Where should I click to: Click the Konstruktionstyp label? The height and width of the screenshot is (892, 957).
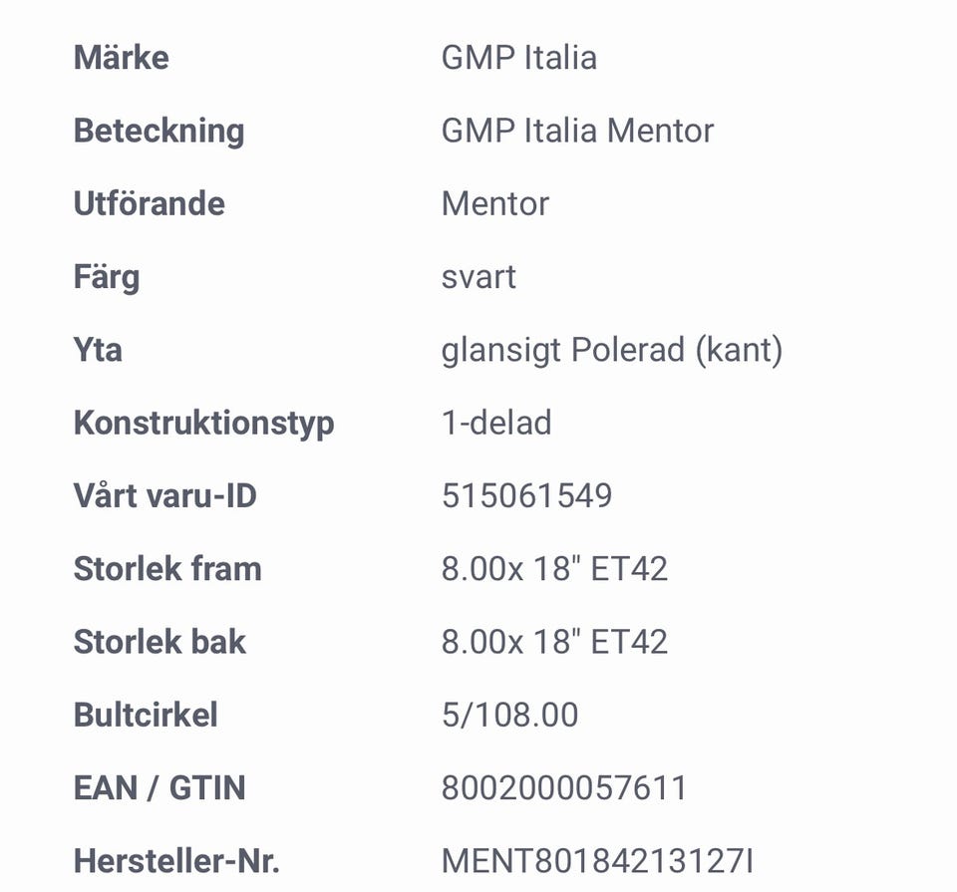tap(203, 423)
